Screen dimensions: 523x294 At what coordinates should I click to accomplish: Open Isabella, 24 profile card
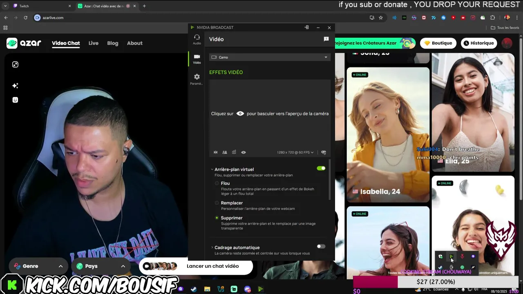(388, 135)
